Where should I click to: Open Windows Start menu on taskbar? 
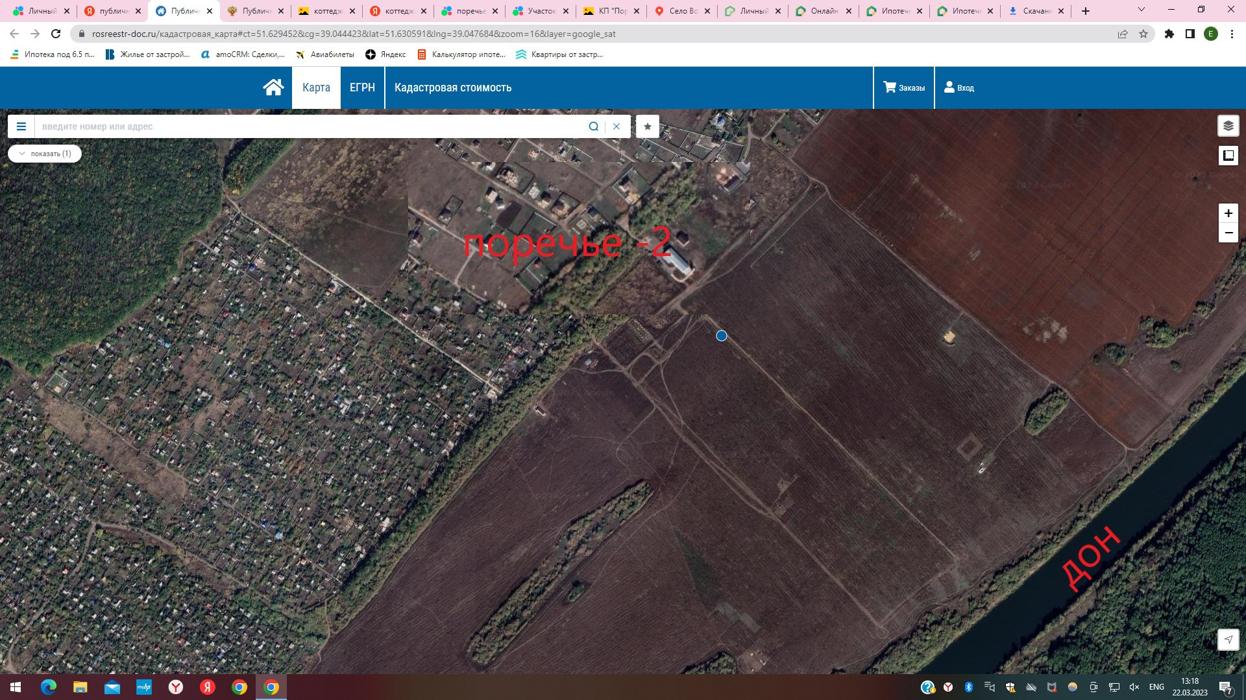coord(16,687)
